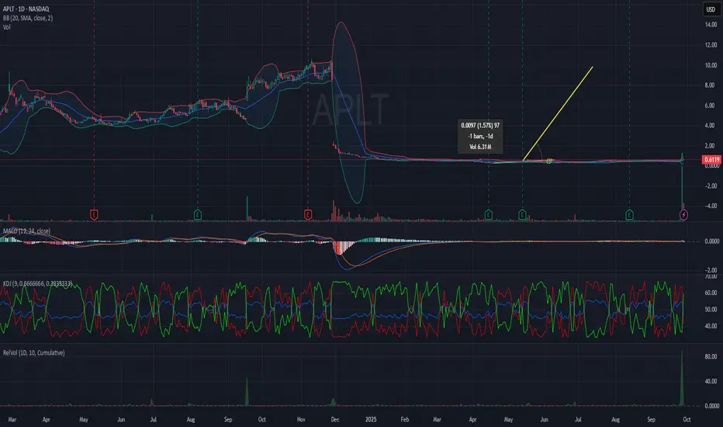Click the 14.00 price scale label
The image size is (723, 427).
pyautogui.click(x=711, y=25)
